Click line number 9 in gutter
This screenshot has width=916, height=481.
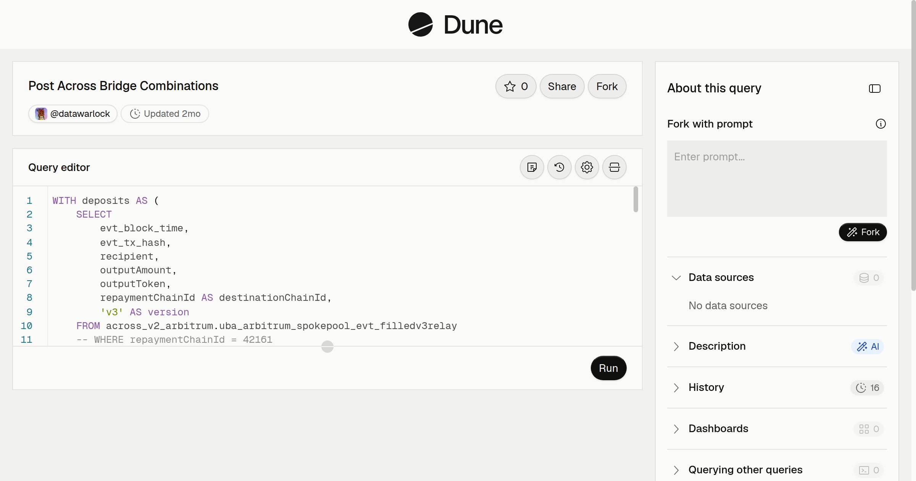point(29,312)
